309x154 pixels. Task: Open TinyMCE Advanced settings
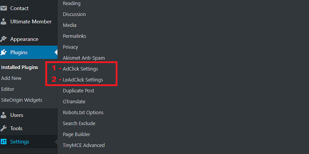(x=84, y=146)
